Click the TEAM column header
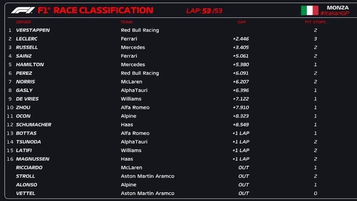This screenshot has height=201, width=357. click(x=127, y=22)
